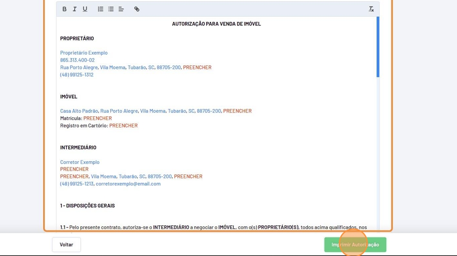Insert a bulleted list
This screenshot has width=457, height=256.
(111, 9)
